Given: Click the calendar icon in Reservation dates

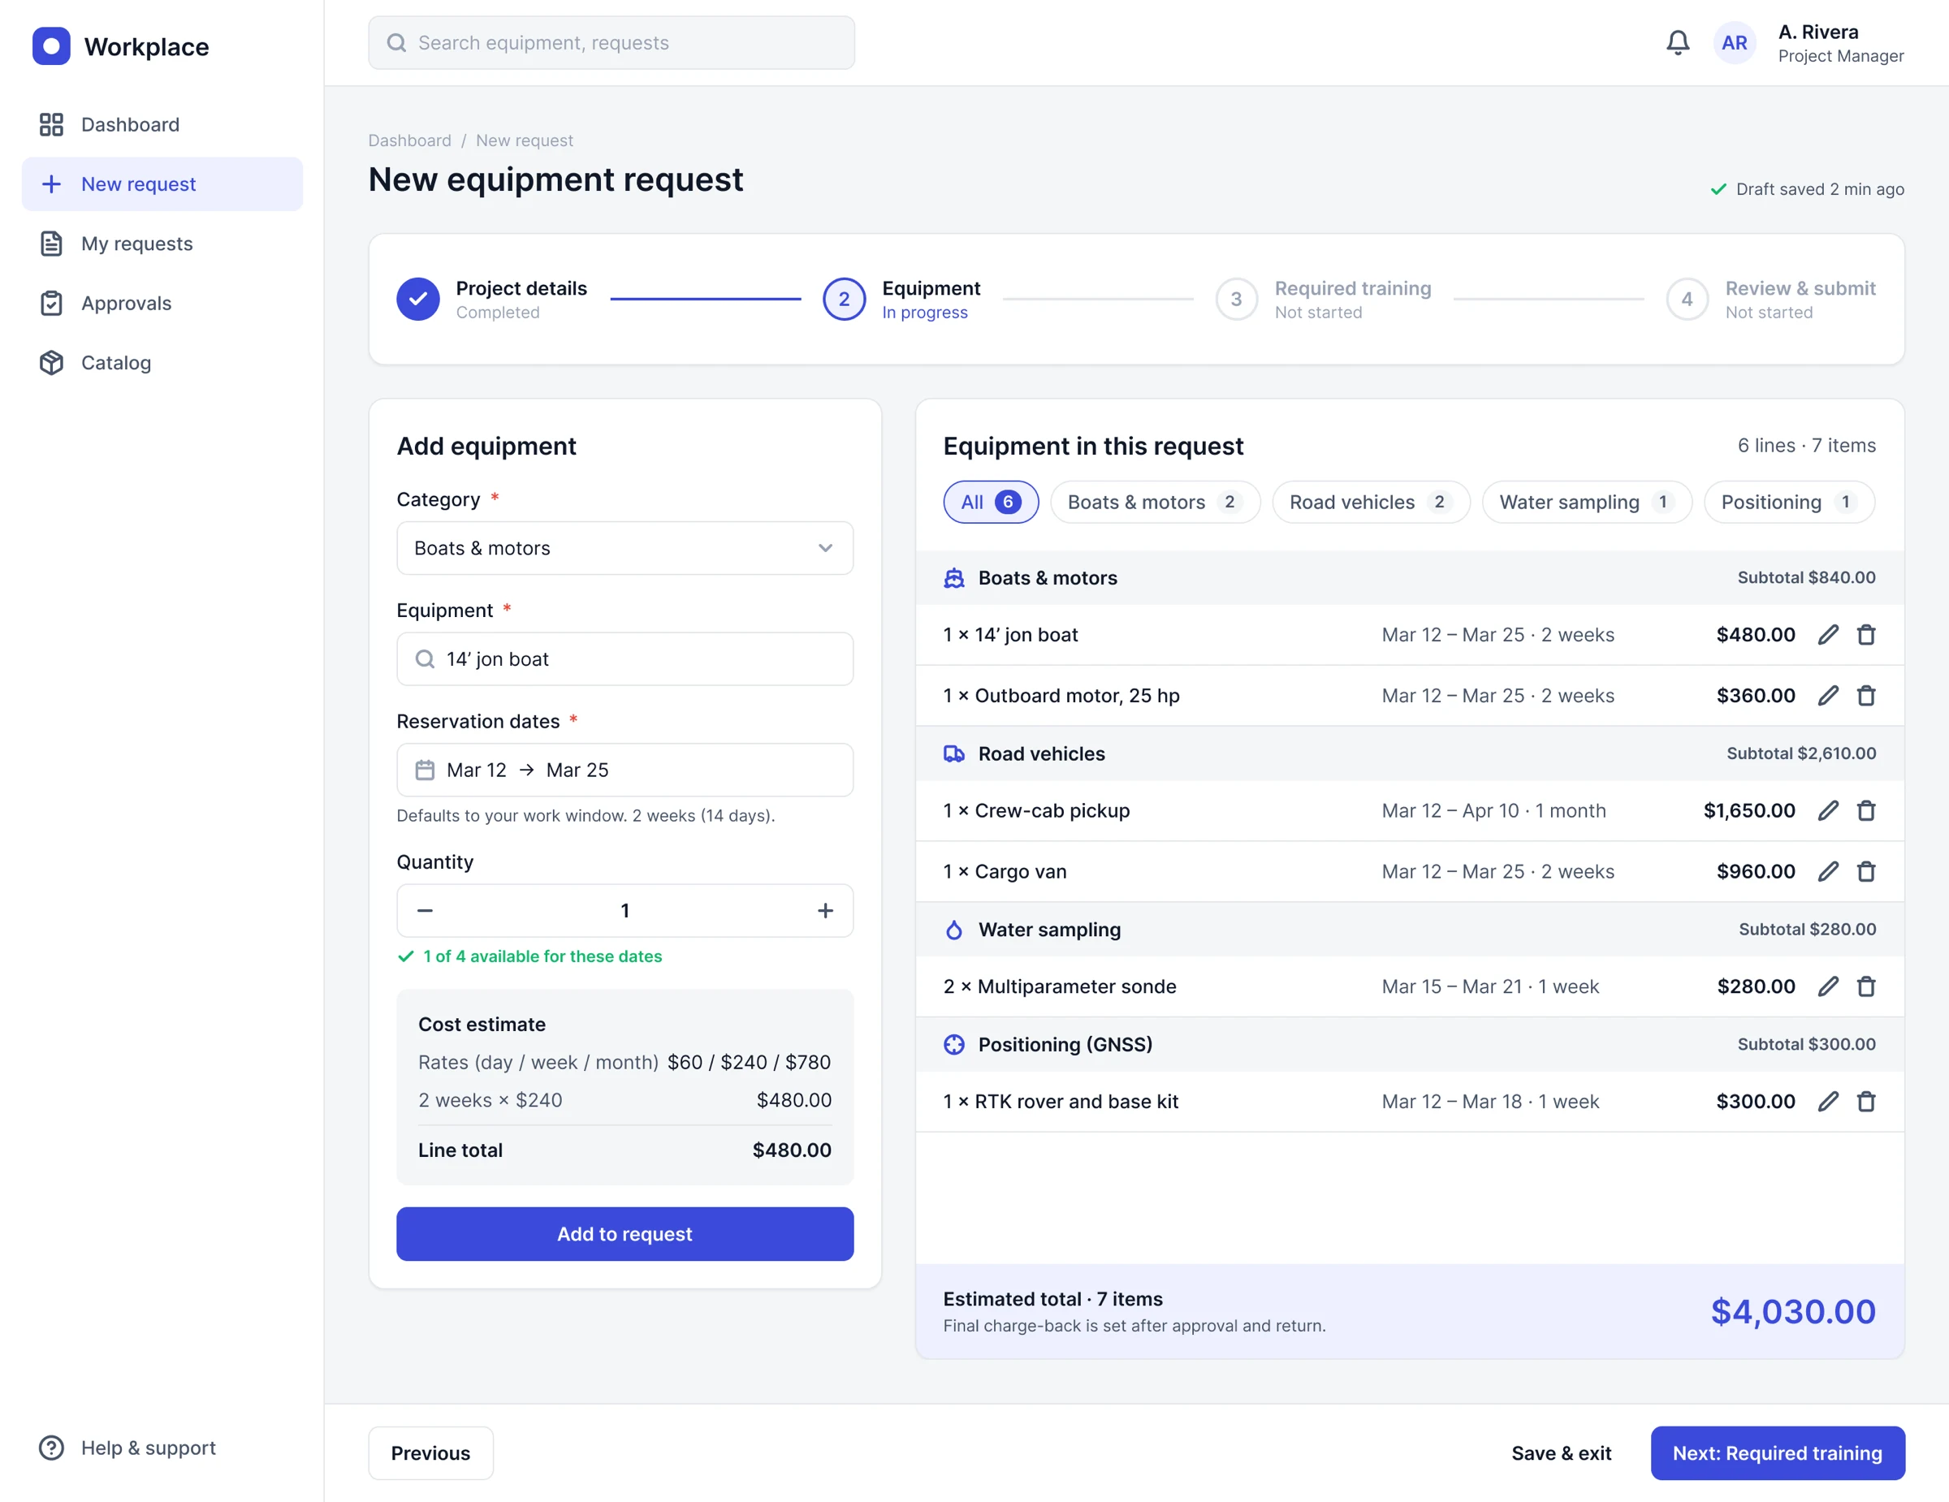Looking at the screenshot, I should click(425, 770).
